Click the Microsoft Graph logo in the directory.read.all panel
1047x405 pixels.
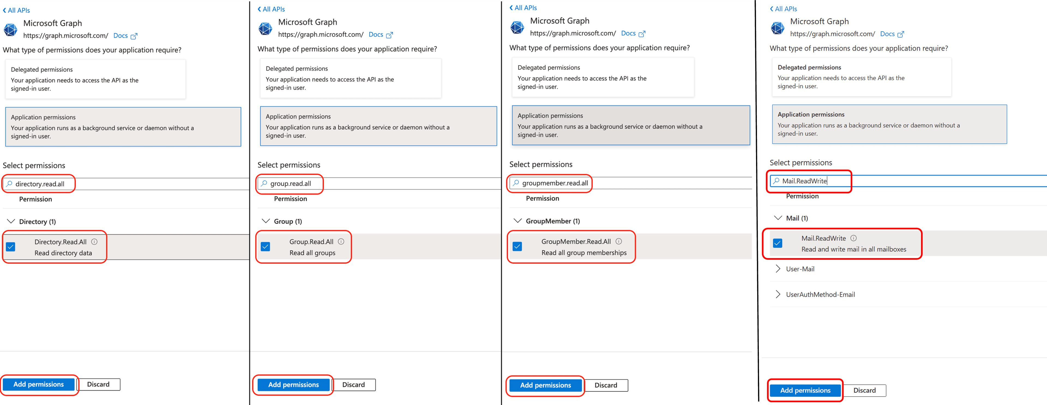tap(11, 30)
